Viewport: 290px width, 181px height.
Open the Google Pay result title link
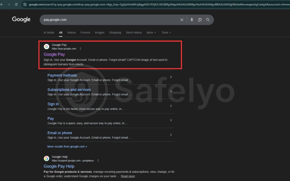[x=54, y=54]
